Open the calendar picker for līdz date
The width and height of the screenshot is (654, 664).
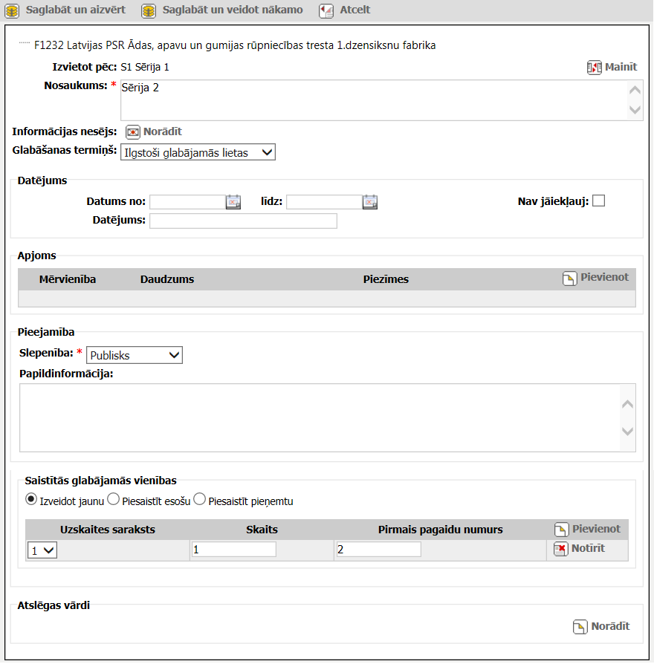pos(370,201)
